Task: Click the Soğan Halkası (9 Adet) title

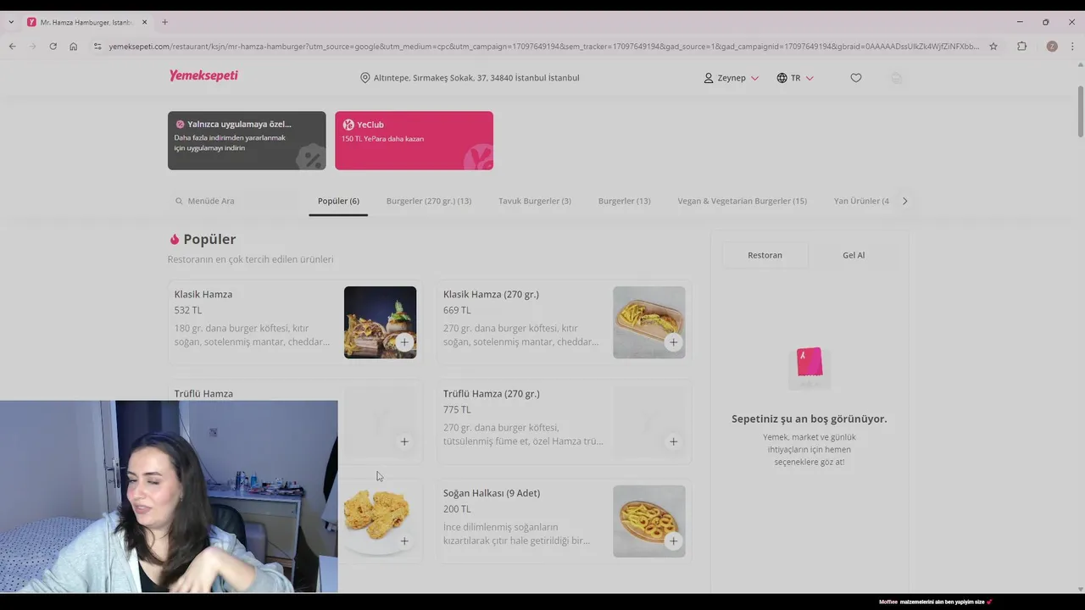Action: click(492, 493)
